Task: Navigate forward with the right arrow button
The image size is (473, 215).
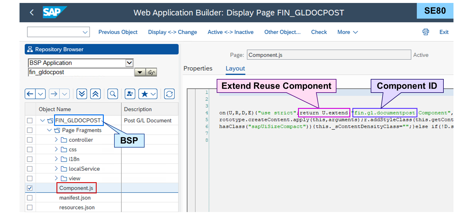Action: coord(54,94)
